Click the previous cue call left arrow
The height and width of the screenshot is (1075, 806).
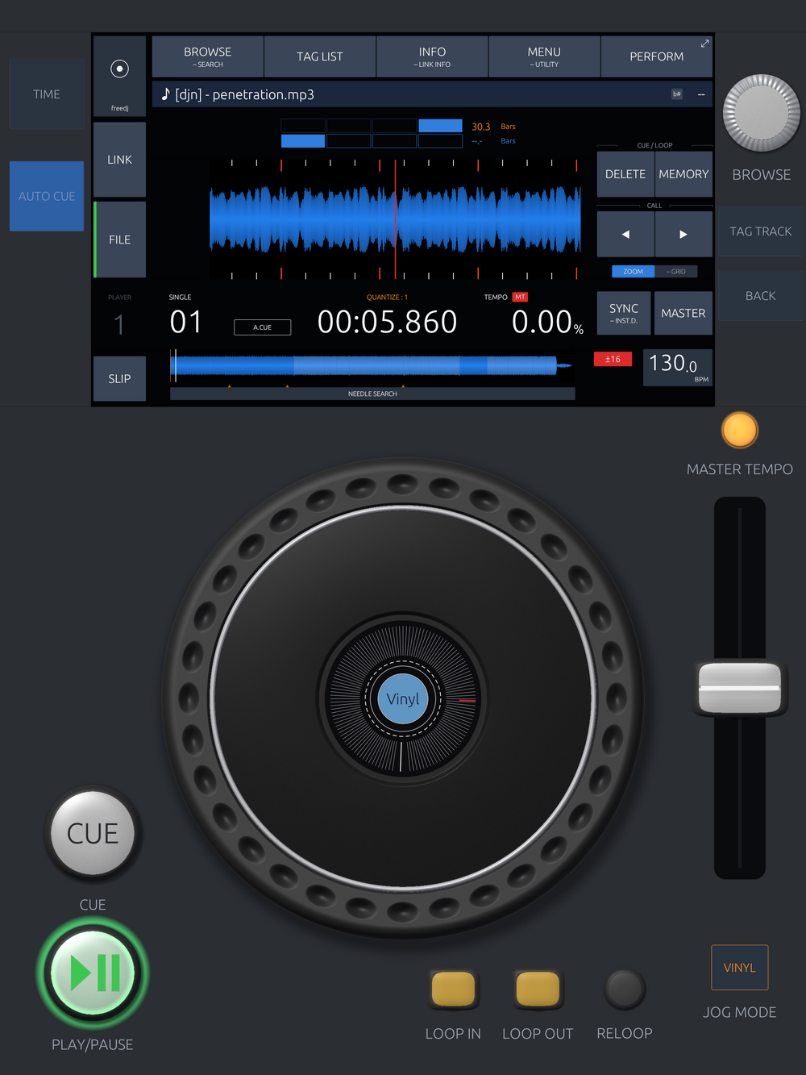coord(625,234)
